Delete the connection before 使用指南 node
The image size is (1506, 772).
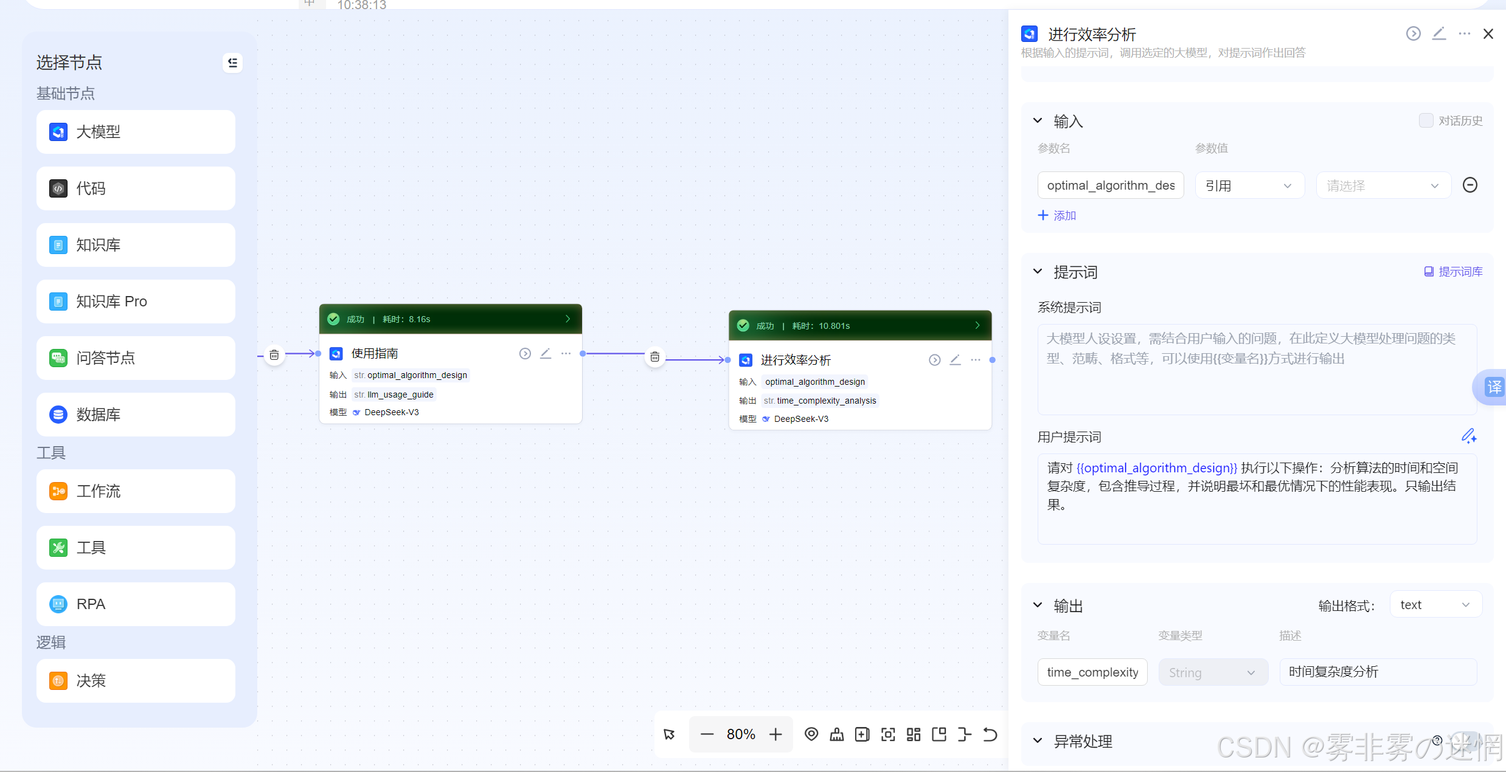[x=274, y=355]
